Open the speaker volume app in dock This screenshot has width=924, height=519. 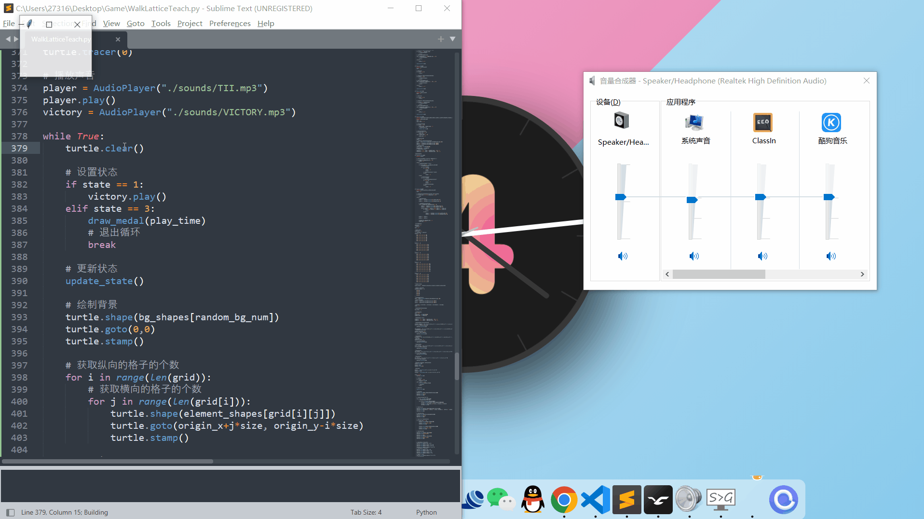click(689, 499)
